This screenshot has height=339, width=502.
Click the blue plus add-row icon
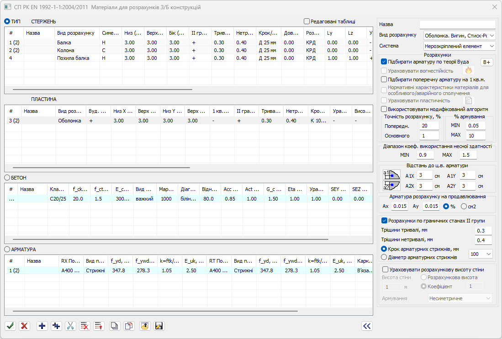click(42, 326)
